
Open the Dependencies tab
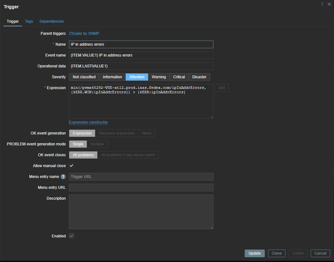click(x=52, y=21)
